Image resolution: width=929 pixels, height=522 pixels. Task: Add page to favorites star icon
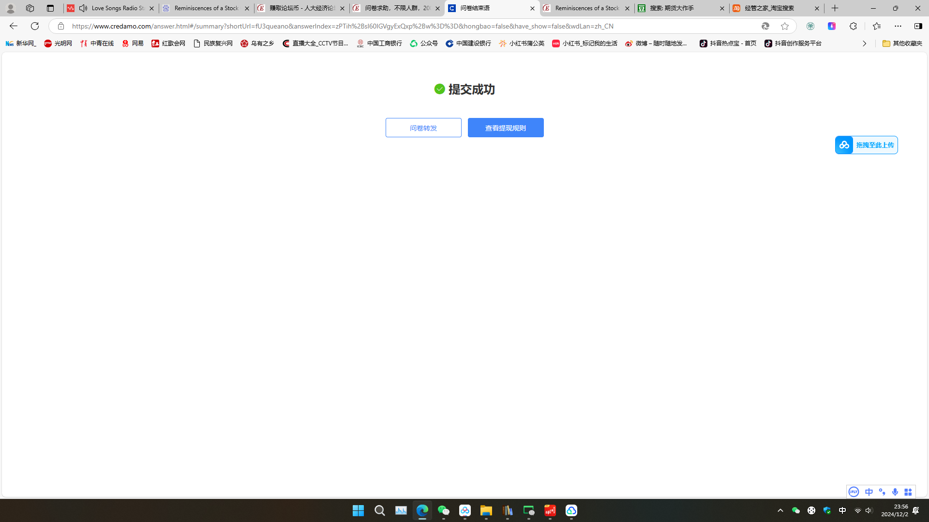click(785, 26)
